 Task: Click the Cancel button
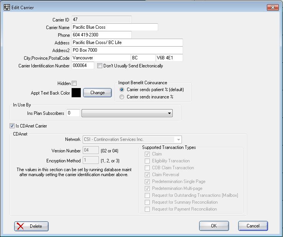coord(253,226)
